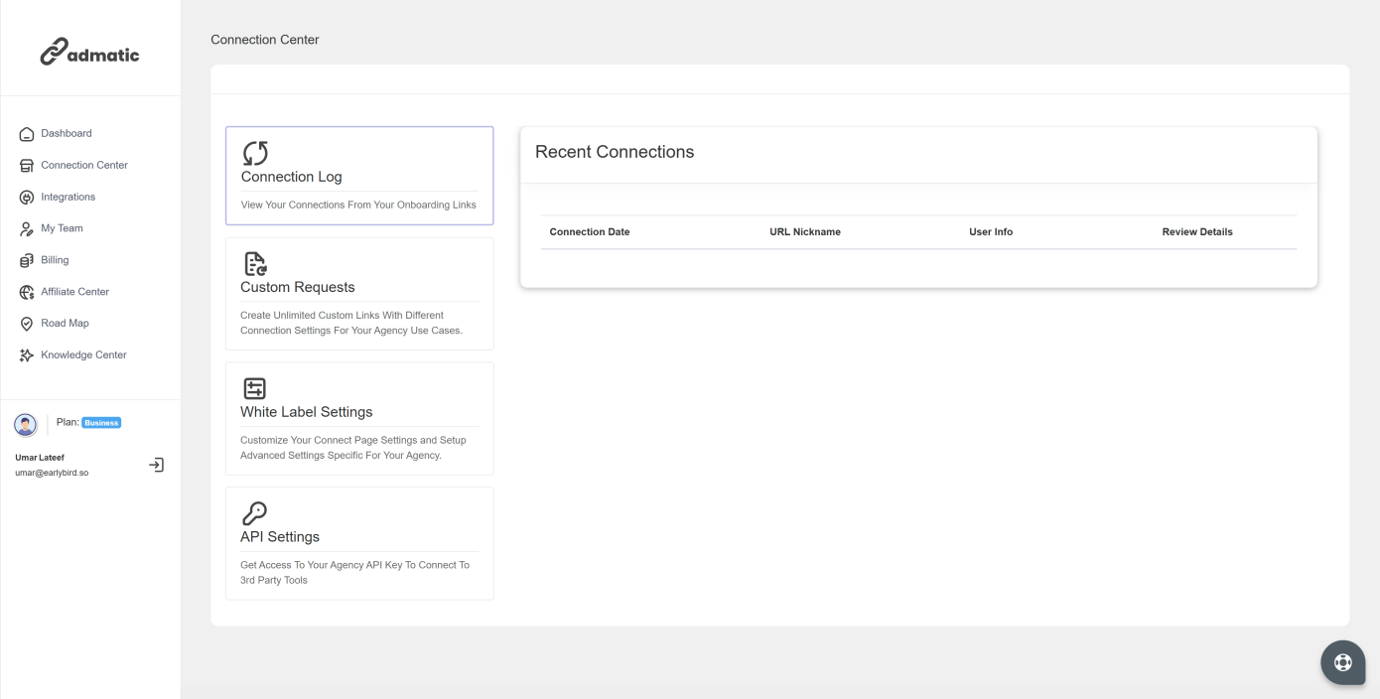
Task: Open the support chat lifebuoy button
Action: click(x=1342, y=662)
